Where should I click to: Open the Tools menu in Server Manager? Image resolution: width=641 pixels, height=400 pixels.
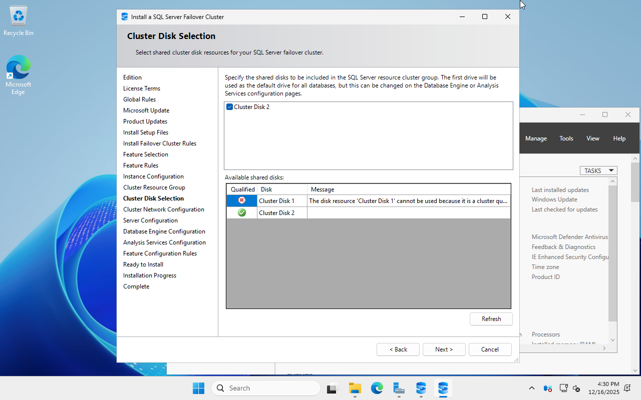(566, 138)
